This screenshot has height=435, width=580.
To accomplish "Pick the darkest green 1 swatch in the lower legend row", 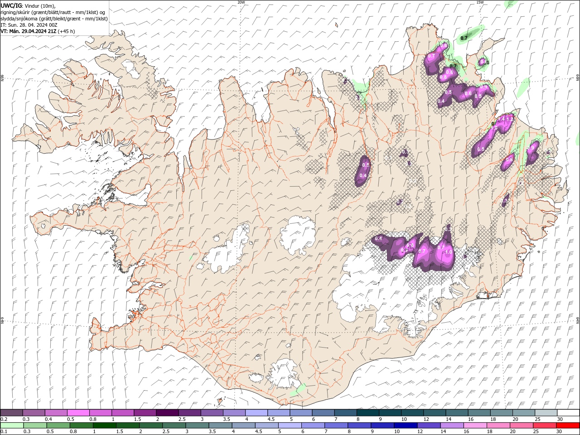I will (x=104, y=425).
